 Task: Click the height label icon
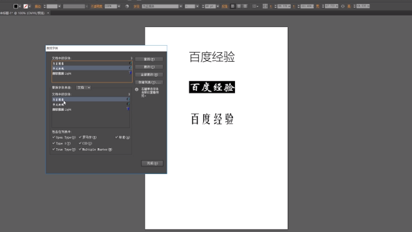(x=349, y=6)
